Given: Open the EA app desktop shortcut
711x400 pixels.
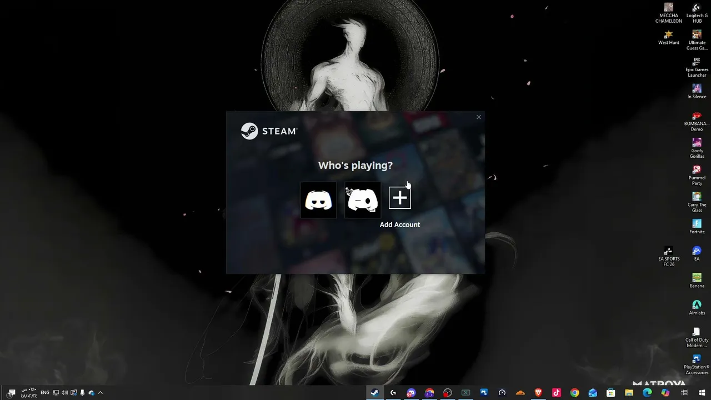Looking at the screenshot, I should 697,254.
